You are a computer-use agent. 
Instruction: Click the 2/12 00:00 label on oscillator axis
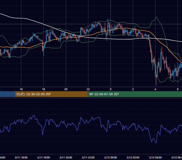point(111,157)
